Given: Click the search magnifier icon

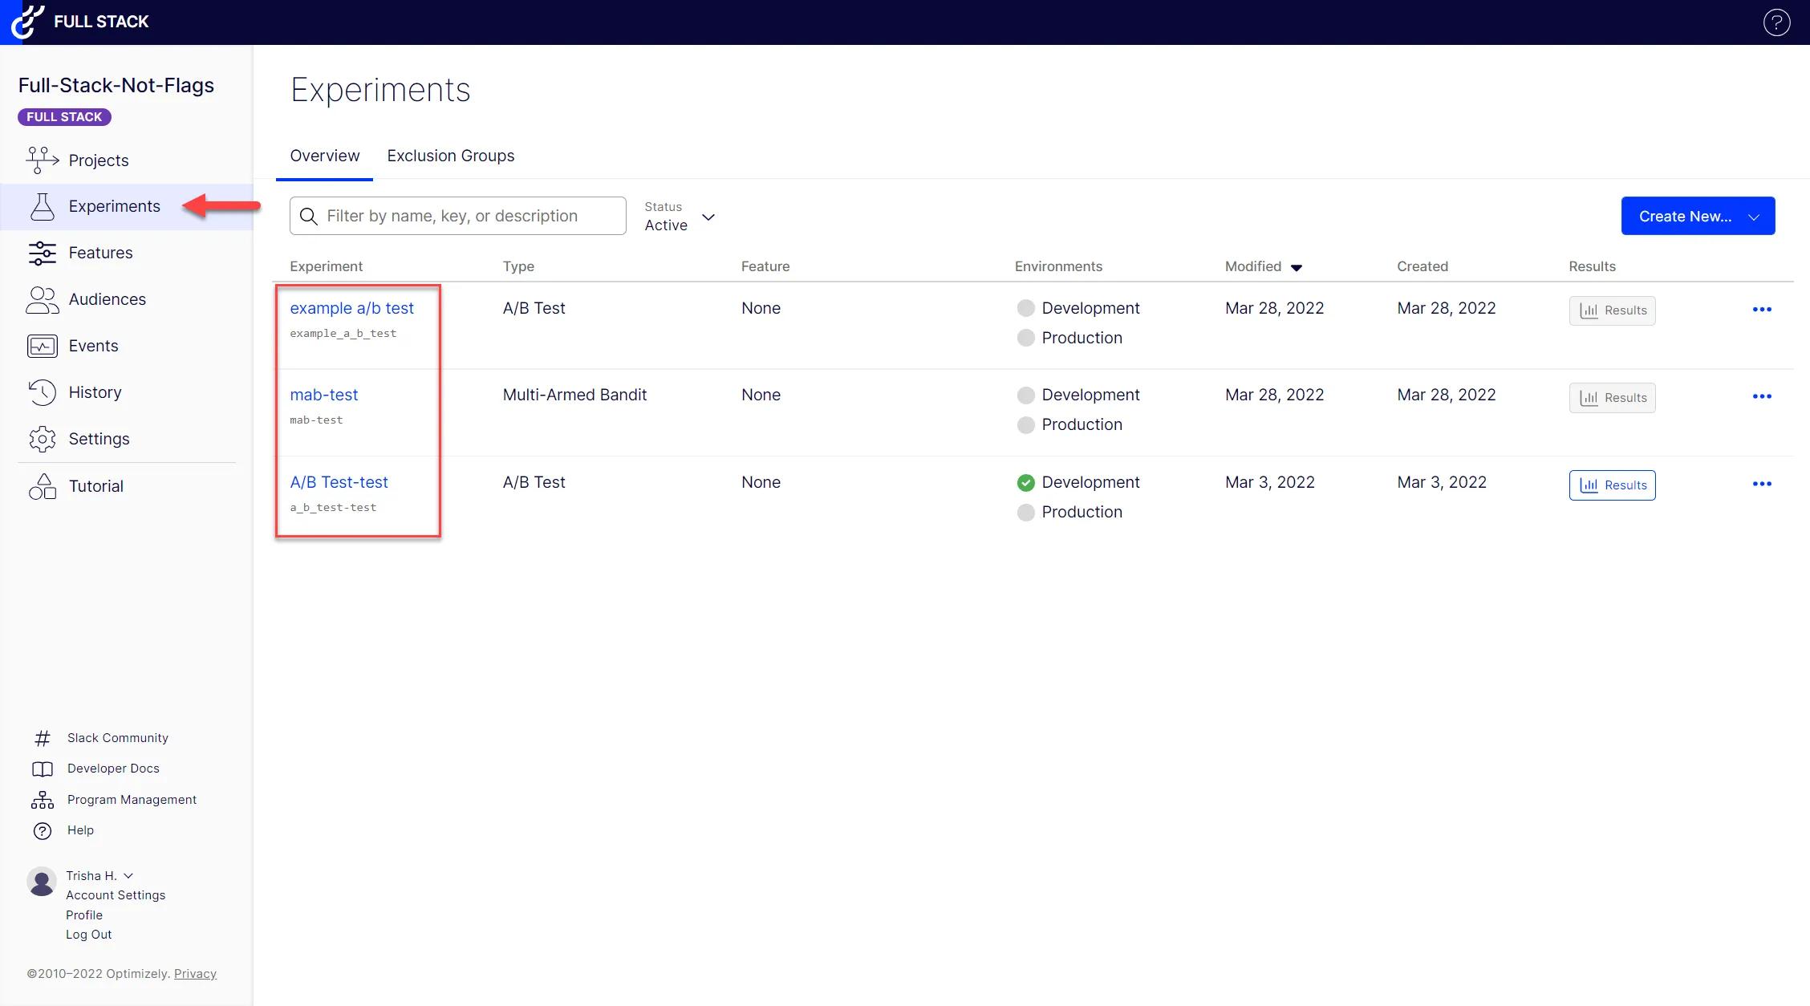Looking at the screenshot, I should click(x=309, y=216).
